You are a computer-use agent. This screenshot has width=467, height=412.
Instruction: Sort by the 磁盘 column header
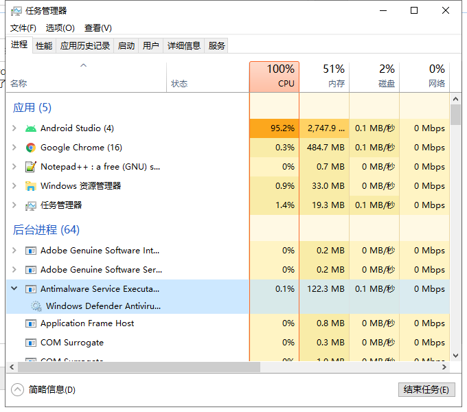[374, 77]
